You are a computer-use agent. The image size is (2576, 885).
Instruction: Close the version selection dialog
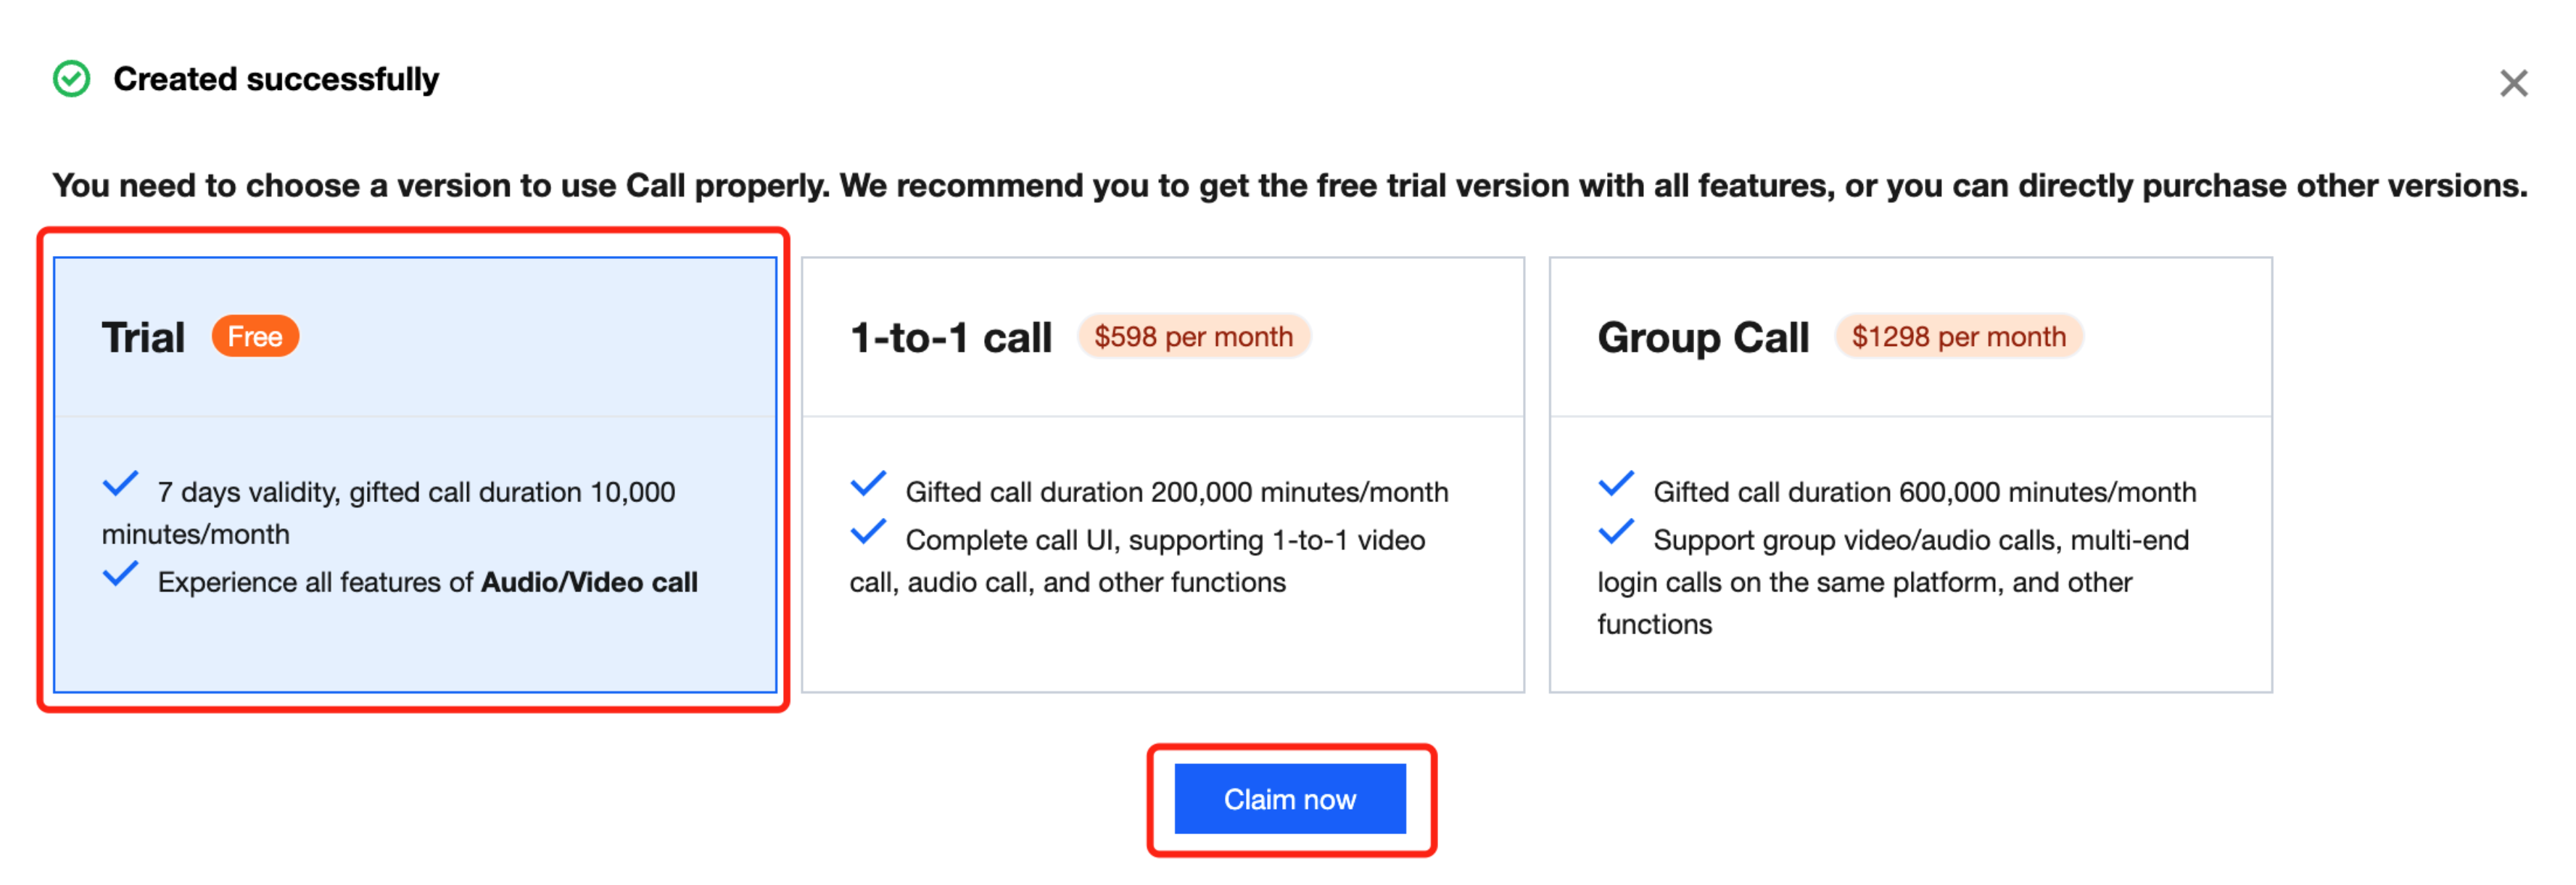(x=2512, y=83)
